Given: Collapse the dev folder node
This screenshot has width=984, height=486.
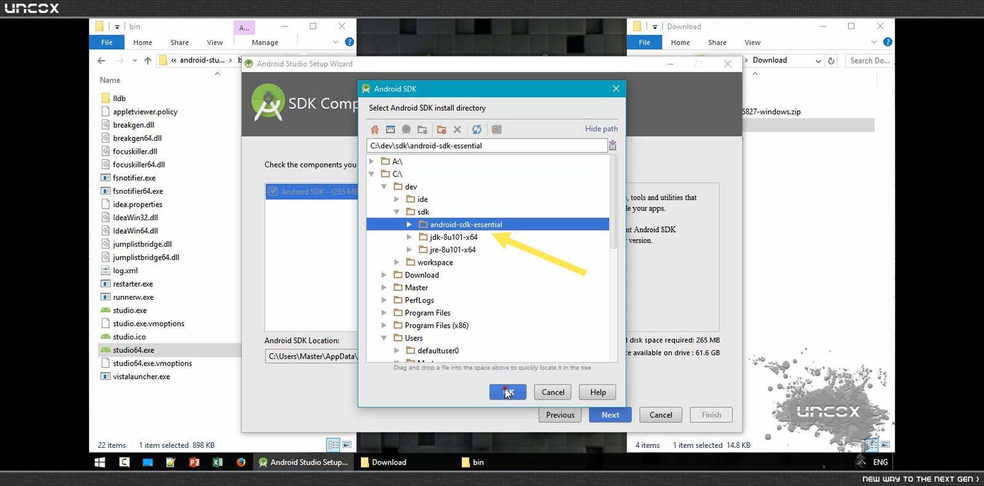Looking at the screenshot, I should point(384,186).
